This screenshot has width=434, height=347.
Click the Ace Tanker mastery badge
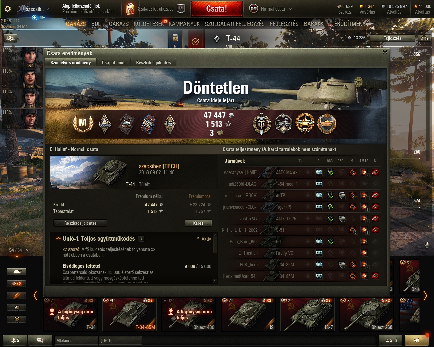click(x=83, y=123)
